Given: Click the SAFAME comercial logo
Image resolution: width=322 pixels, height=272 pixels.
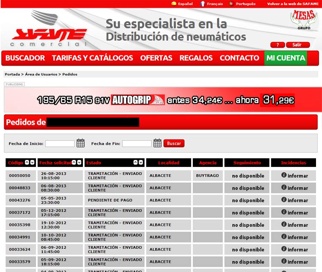Looking at the screenshot, I should point(49,29).
